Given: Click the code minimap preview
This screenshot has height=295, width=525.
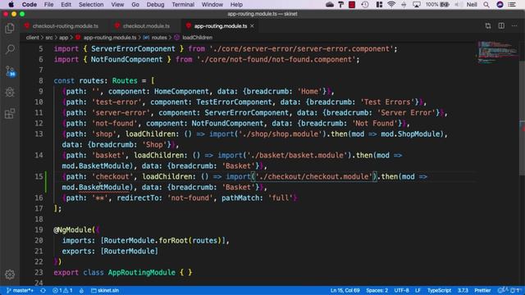Looking at the screenshot, I should click(x=497, y=52).
